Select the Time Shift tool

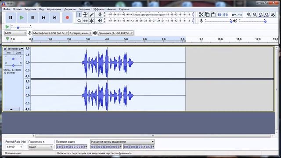(86, 21)
